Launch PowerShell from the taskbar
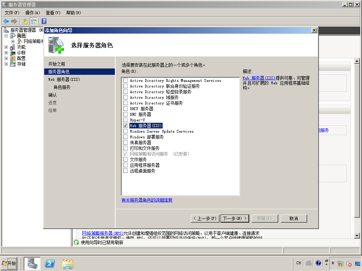The image size is (362, 271). [50, 263]
